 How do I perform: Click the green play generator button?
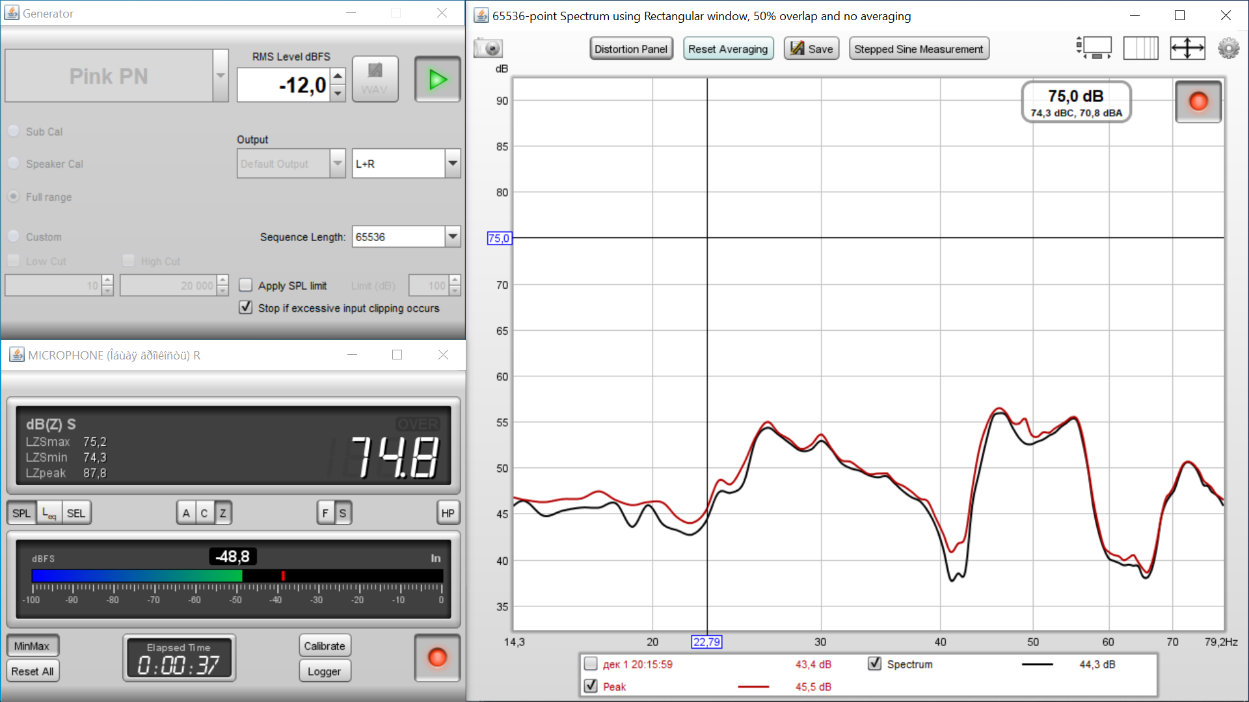pos(437,79)
